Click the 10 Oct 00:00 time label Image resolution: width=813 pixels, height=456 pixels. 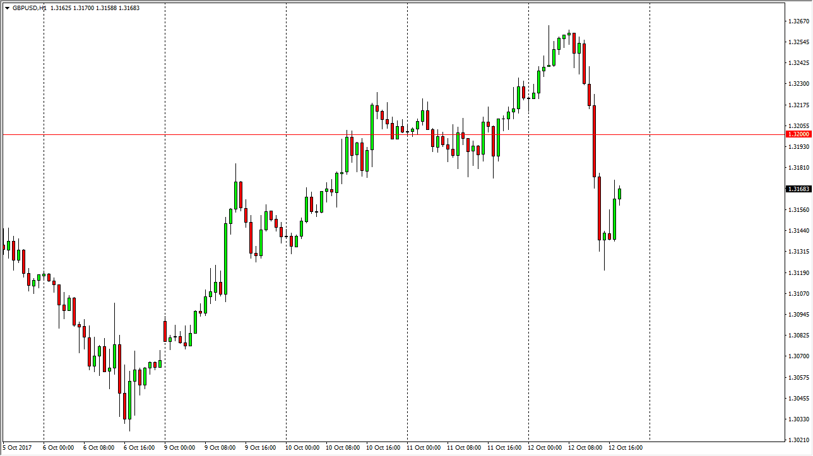pyautogui.click(x=300, y=448)
